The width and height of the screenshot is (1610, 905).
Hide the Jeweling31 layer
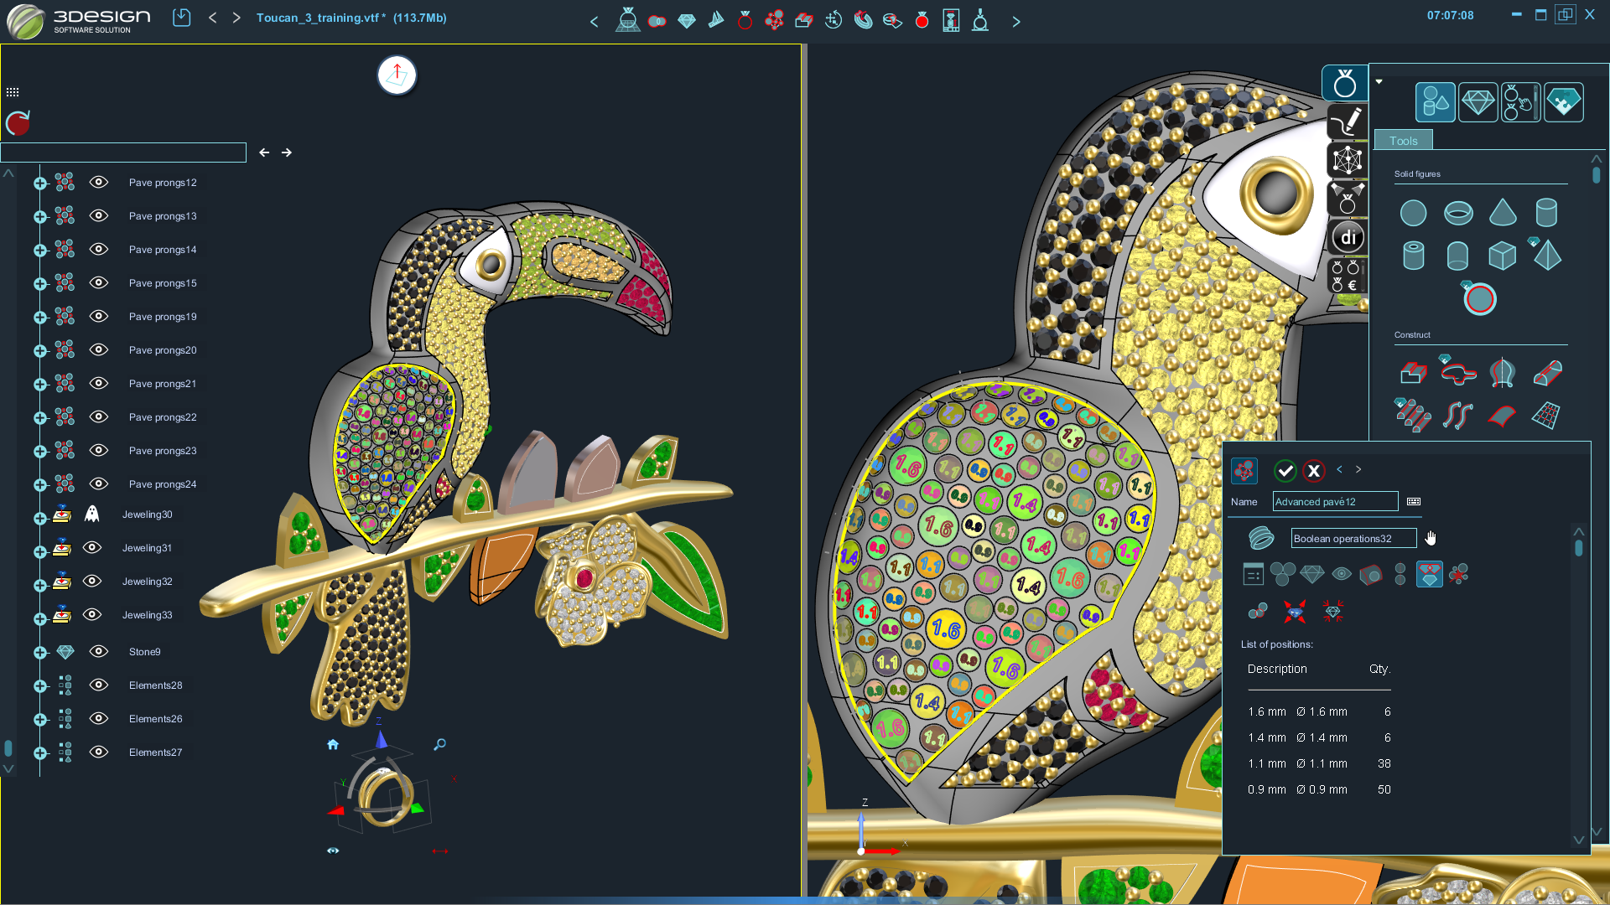[92, 547]
